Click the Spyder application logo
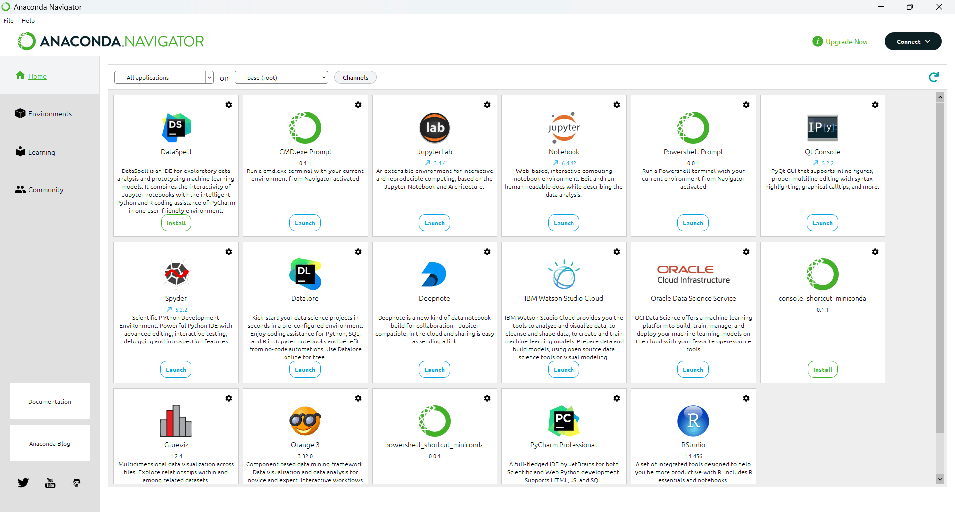Image resolution: width=955 pixels, height=512 pixels. pyautogui.click(x=176, y=274)
